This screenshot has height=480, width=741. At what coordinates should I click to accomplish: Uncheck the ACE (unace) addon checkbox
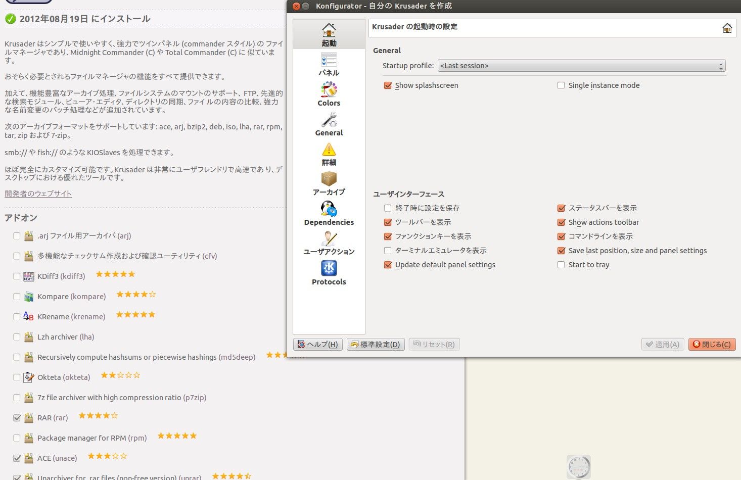(17, 458)
